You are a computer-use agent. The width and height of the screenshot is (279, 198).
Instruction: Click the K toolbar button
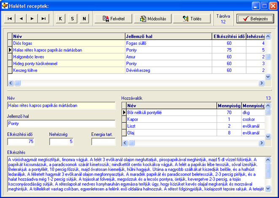60,19
